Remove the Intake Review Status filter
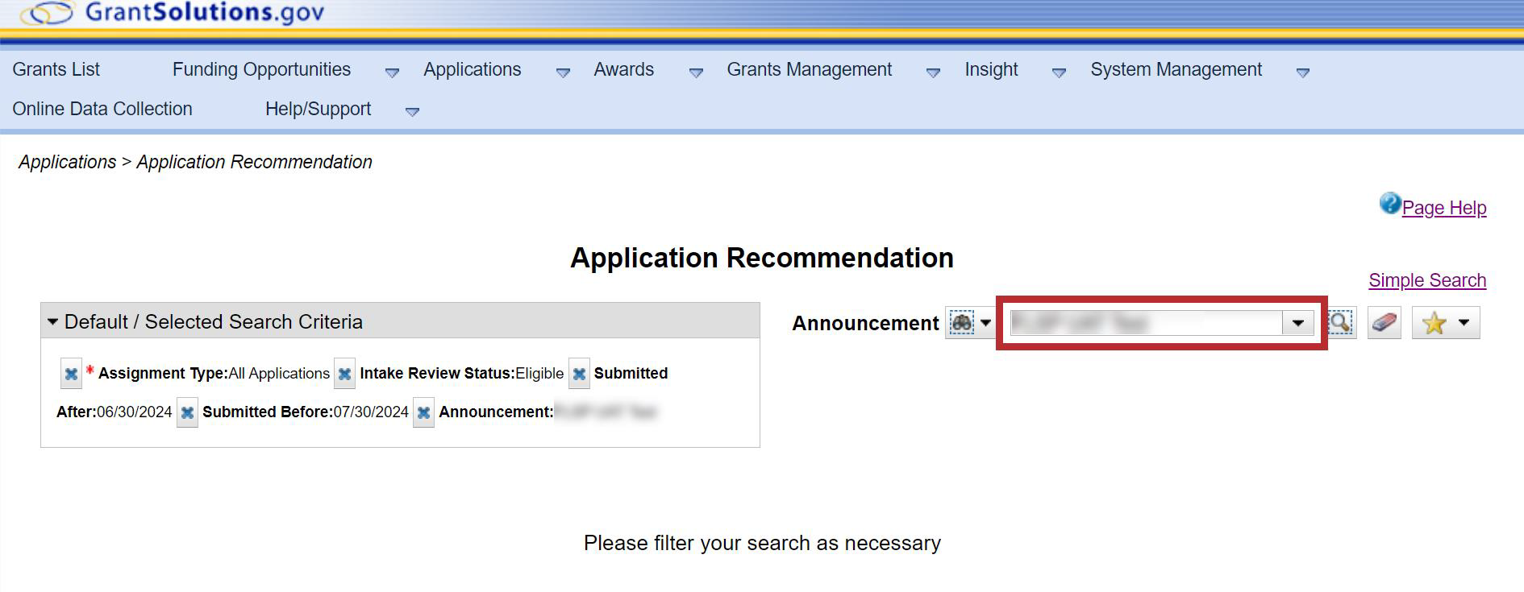The width and height of the screenshot is (1524, 592). pyautogui.click(x=344, y=374)
